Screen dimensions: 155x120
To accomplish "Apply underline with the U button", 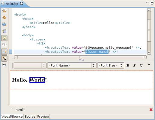I will 141,66.
